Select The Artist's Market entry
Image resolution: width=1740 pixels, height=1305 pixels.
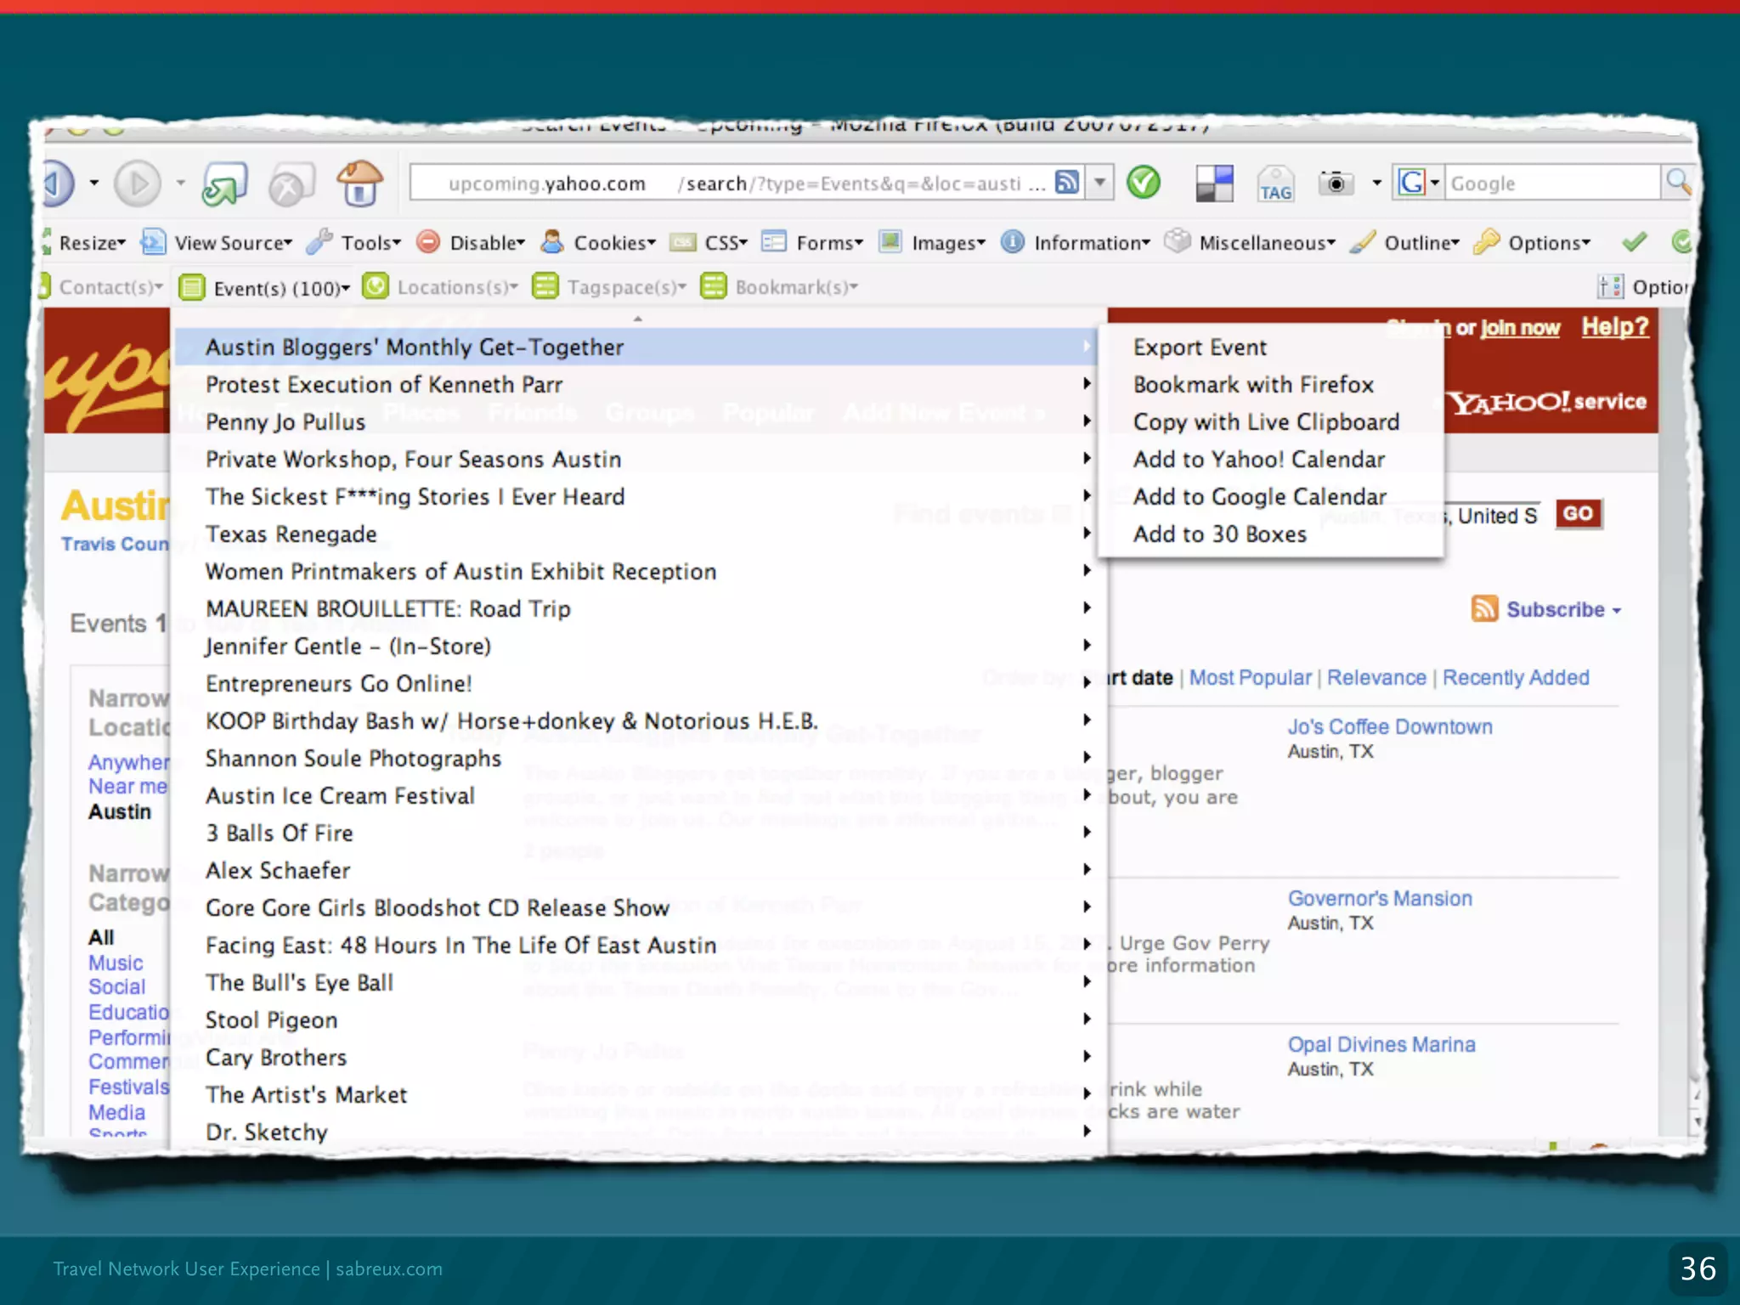[x=636, y=1094]
